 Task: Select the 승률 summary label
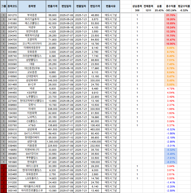(159, 6)
